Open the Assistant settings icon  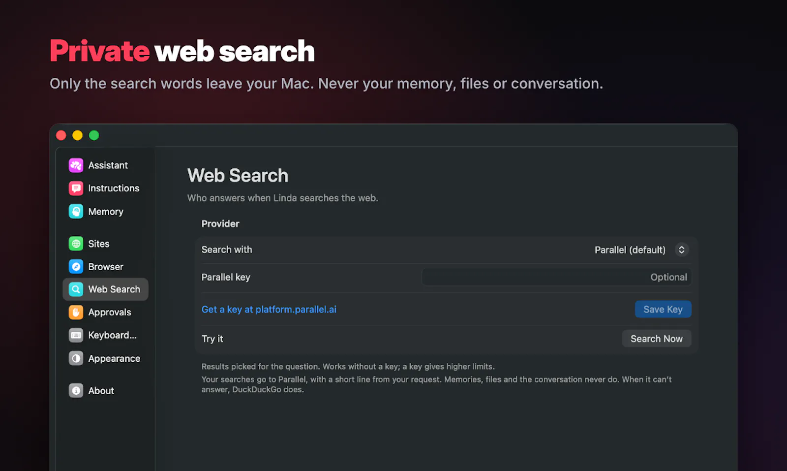point(76,165)
